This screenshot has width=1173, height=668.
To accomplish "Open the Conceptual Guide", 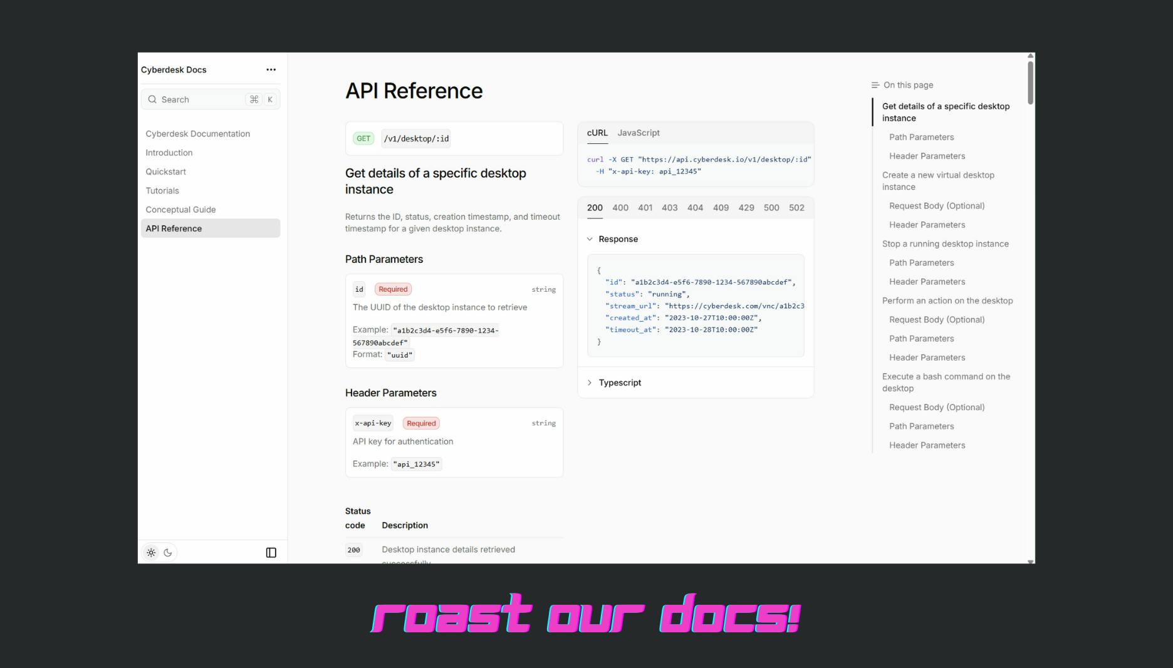I will tap(180, 210).
